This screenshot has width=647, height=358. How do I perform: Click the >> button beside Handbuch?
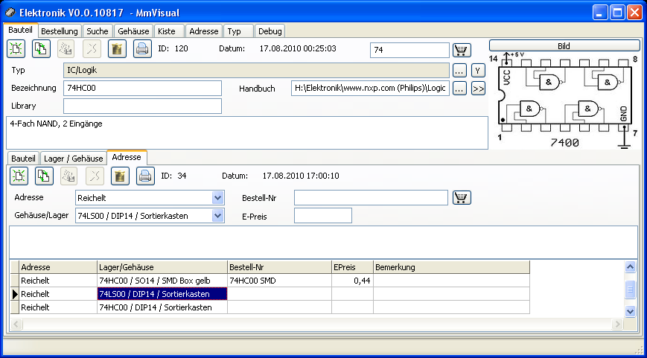(478, 89)
